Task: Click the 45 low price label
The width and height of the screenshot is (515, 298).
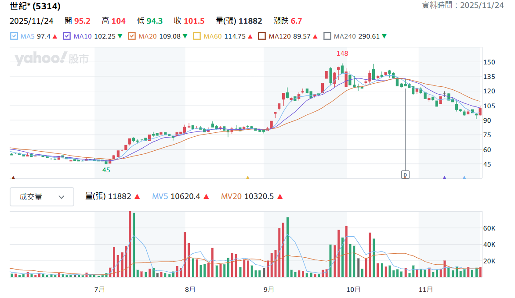Action: coord(106,170)
